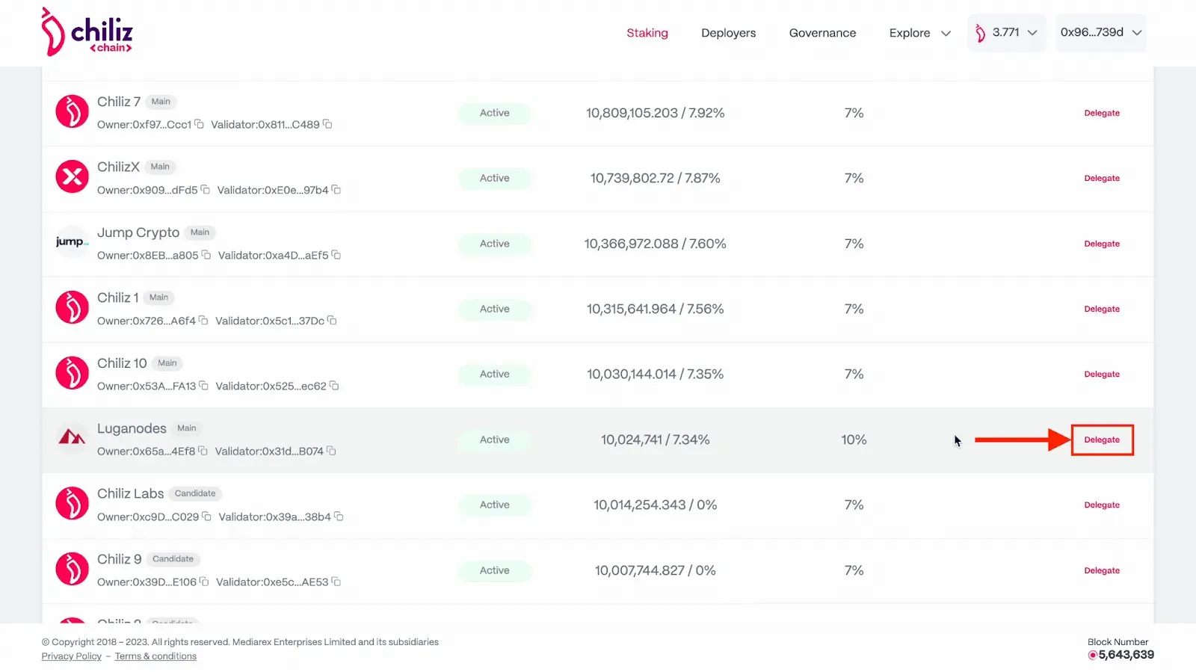Image resolution: width=1196 pixels, height=672 pixels.
Task: Delegate to the Jump Crypto validator
Action: [1102, 244]
